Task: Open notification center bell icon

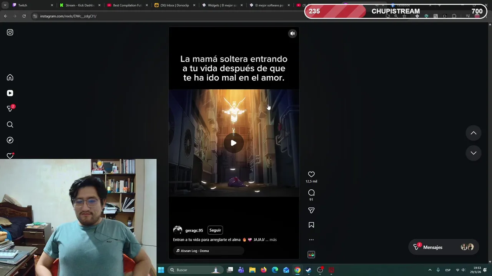Action: 485,270
